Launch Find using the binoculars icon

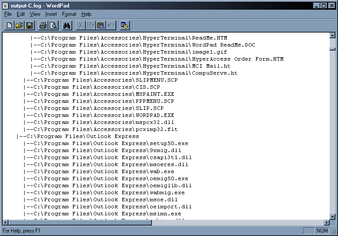coord(67,25)
